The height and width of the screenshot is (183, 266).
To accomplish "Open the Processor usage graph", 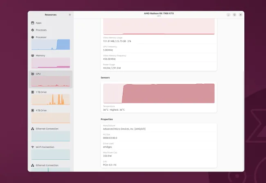I will 51,45.
